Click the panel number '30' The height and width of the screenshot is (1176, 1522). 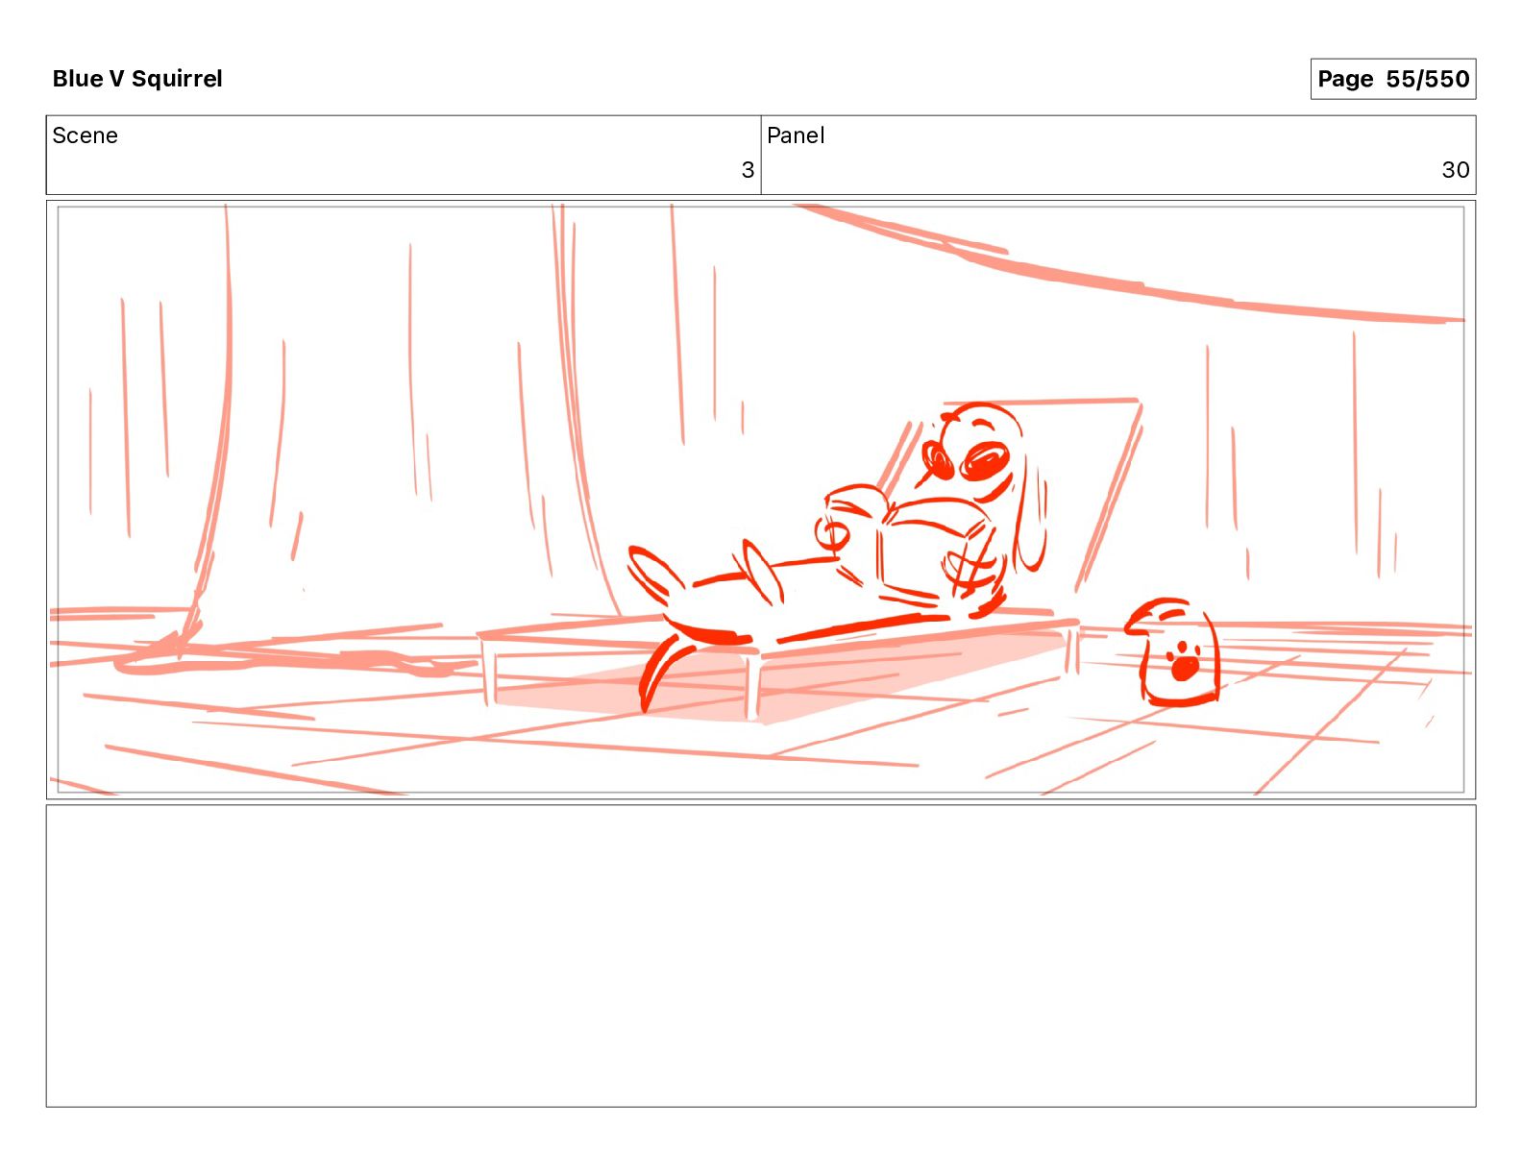(1456, 170)
